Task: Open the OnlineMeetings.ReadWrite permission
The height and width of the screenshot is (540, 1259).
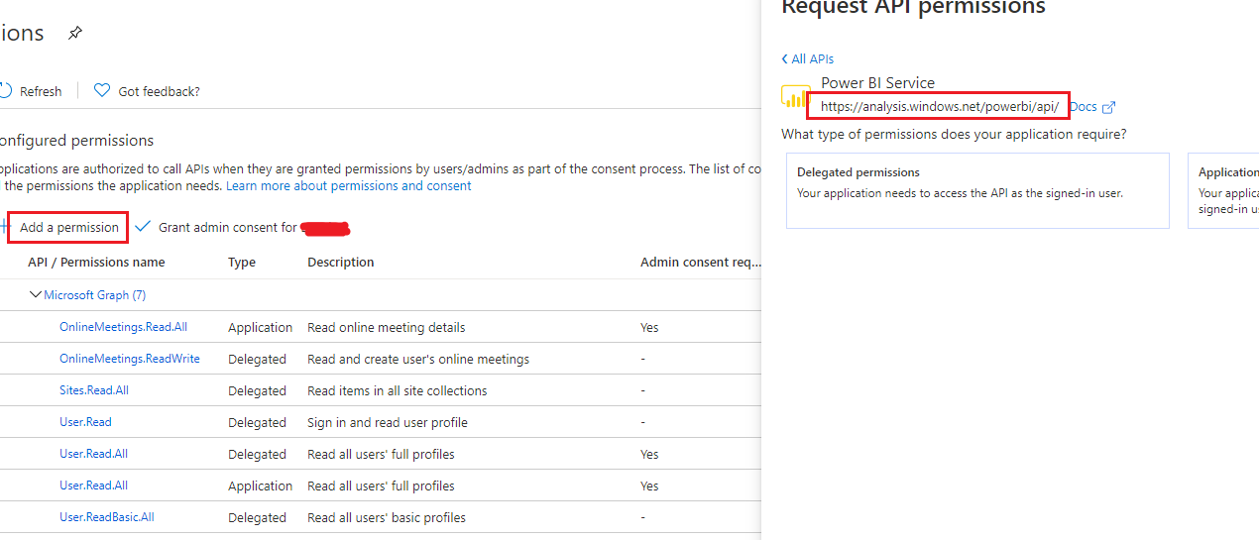Action: 129,359
